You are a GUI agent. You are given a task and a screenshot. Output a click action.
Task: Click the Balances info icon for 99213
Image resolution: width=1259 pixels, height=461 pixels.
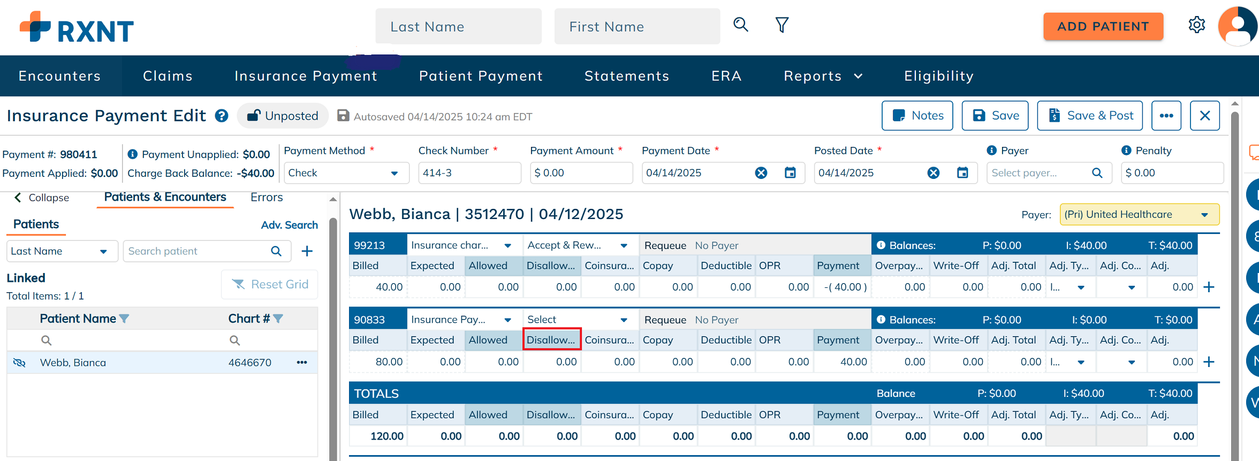coord(881,245)
